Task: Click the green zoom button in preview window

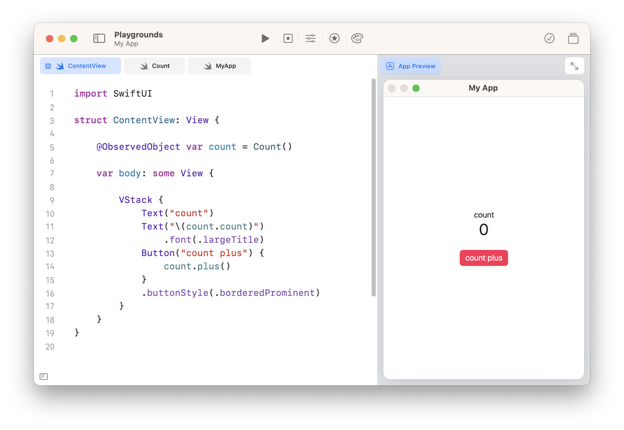Action: click(416, 88)
